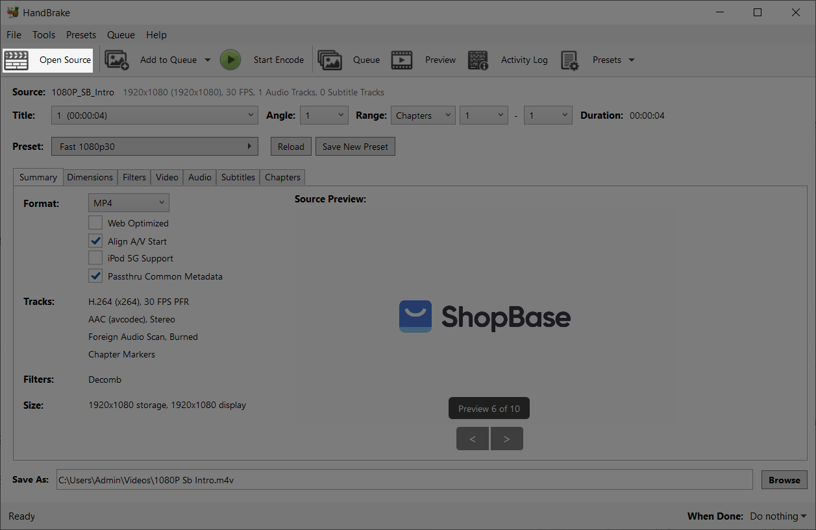Image resolution: width=816 pixels, height=530 pixels.
Task: Enable iPod 5G Support checkbox
Action: (95, 258)
